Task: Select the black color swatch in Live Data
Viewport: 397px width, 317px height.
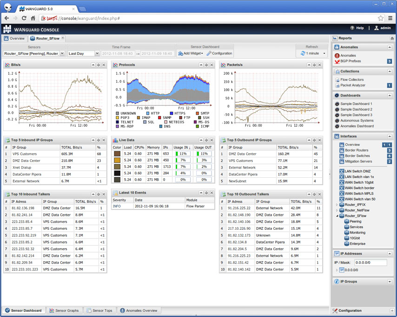Action: (117, 173)
